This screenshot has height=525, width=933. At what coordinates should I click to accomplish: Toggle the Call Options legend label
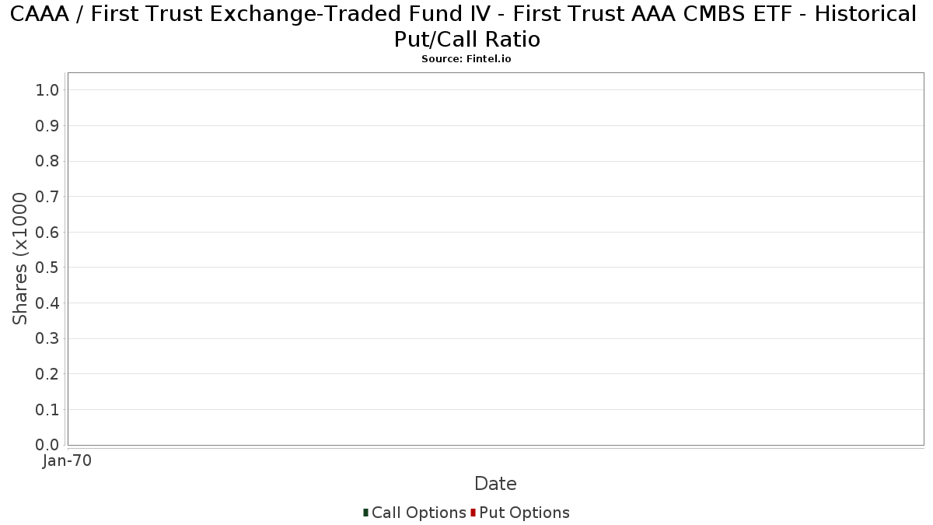pos(419,513)
